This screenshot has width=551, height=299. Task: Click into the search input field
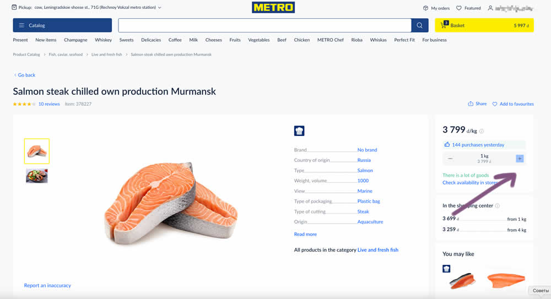(x=264, y=25)
